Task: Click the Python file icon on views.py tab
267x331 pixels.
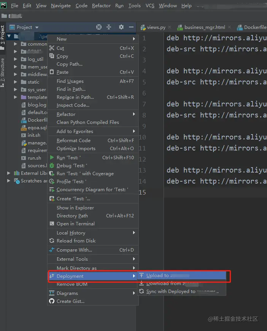Action: tap(143, 27)
